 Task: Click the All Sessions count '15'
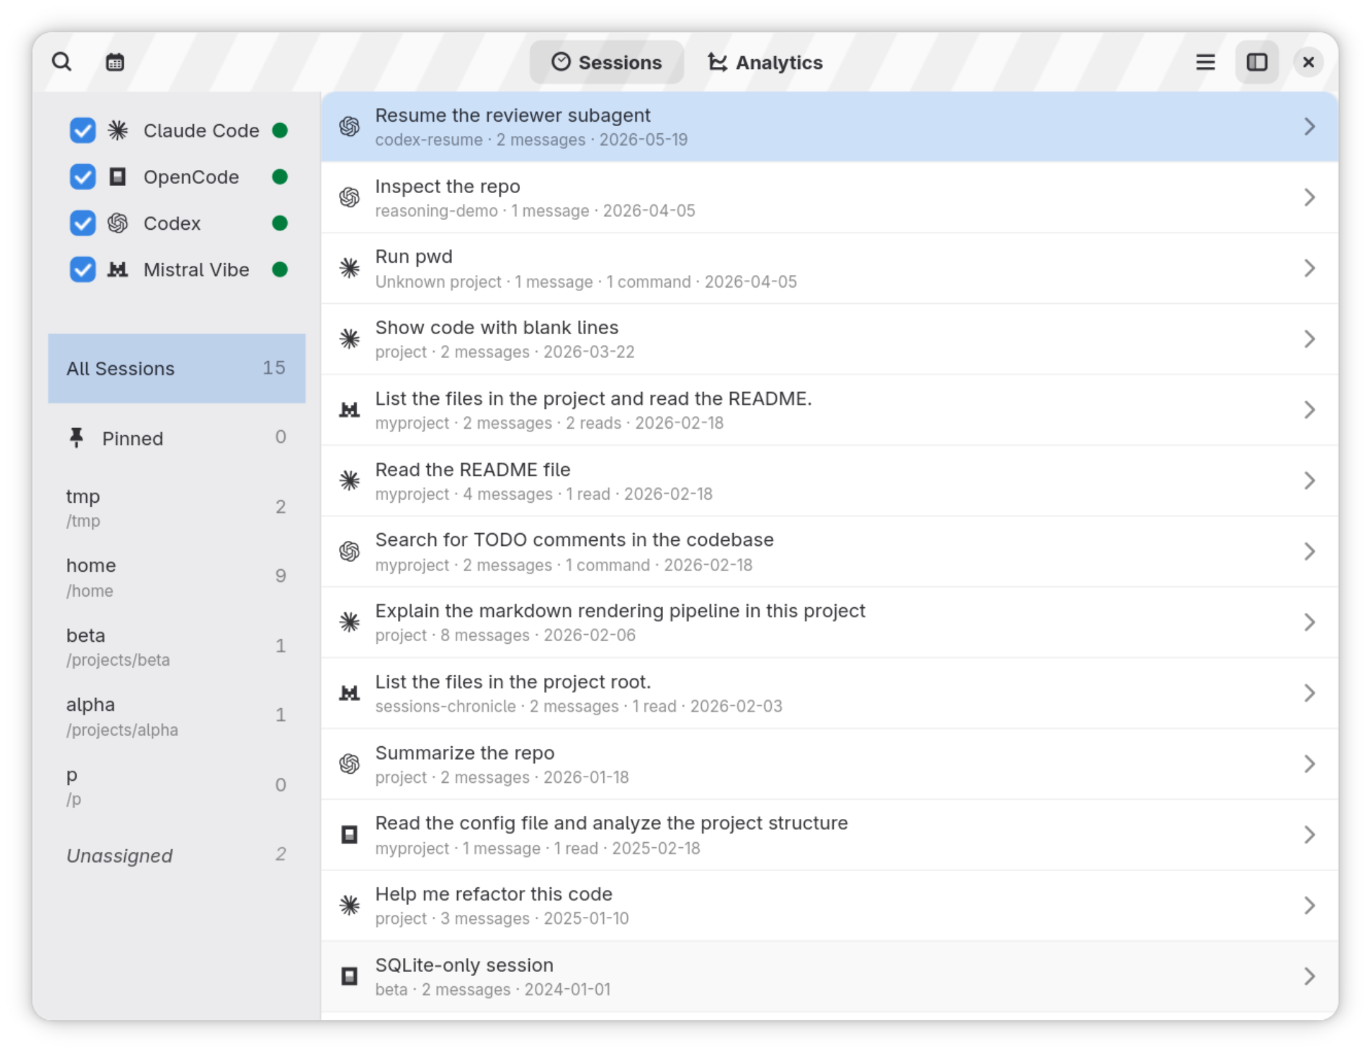coord(274,368)
